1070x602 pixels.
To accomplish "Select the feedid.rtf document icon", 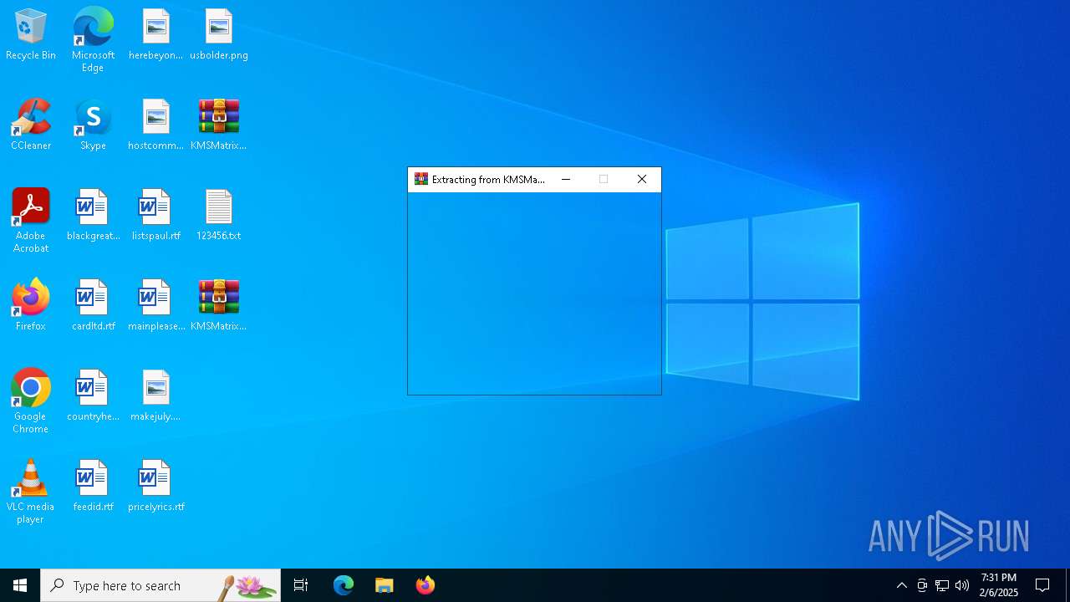I will click(93, 486).
